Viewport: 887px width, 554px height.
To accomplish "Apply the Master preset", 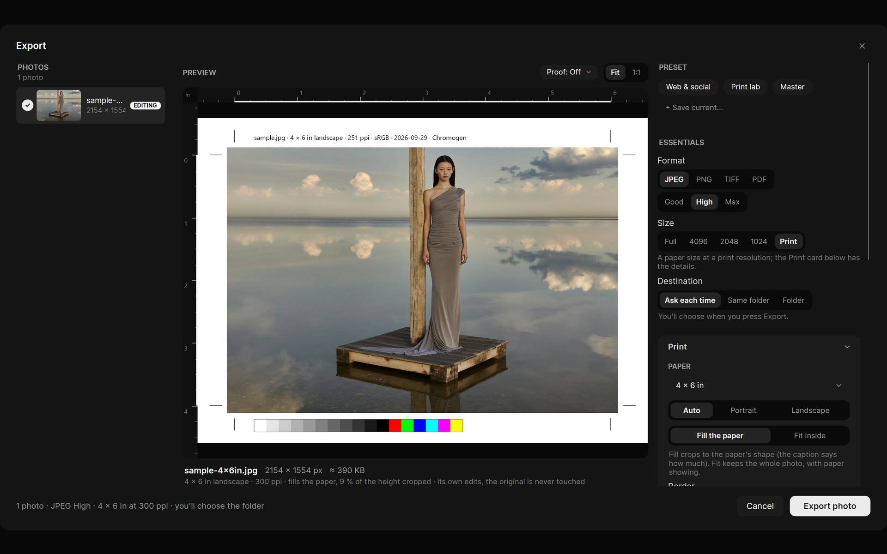I will click(x=792, y=87).
